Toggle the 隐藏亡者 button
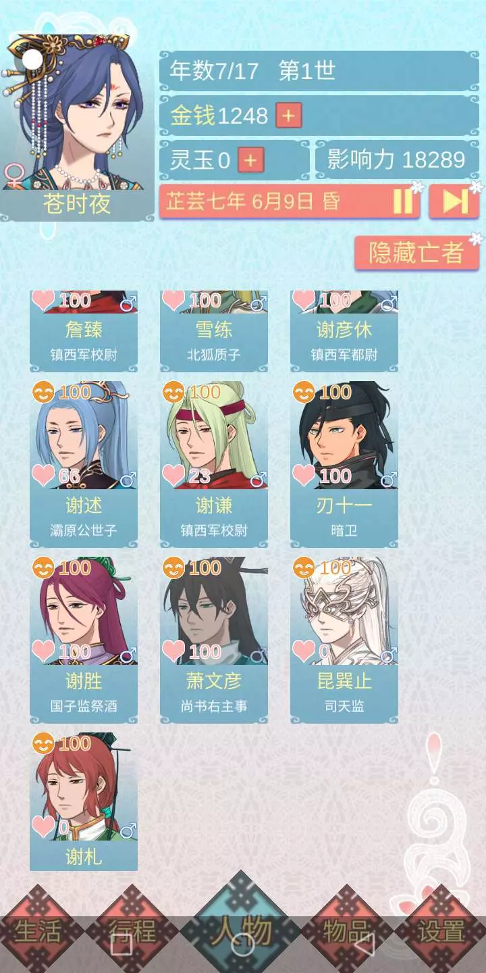Screen dimensions: 486x973 point(416,253)
